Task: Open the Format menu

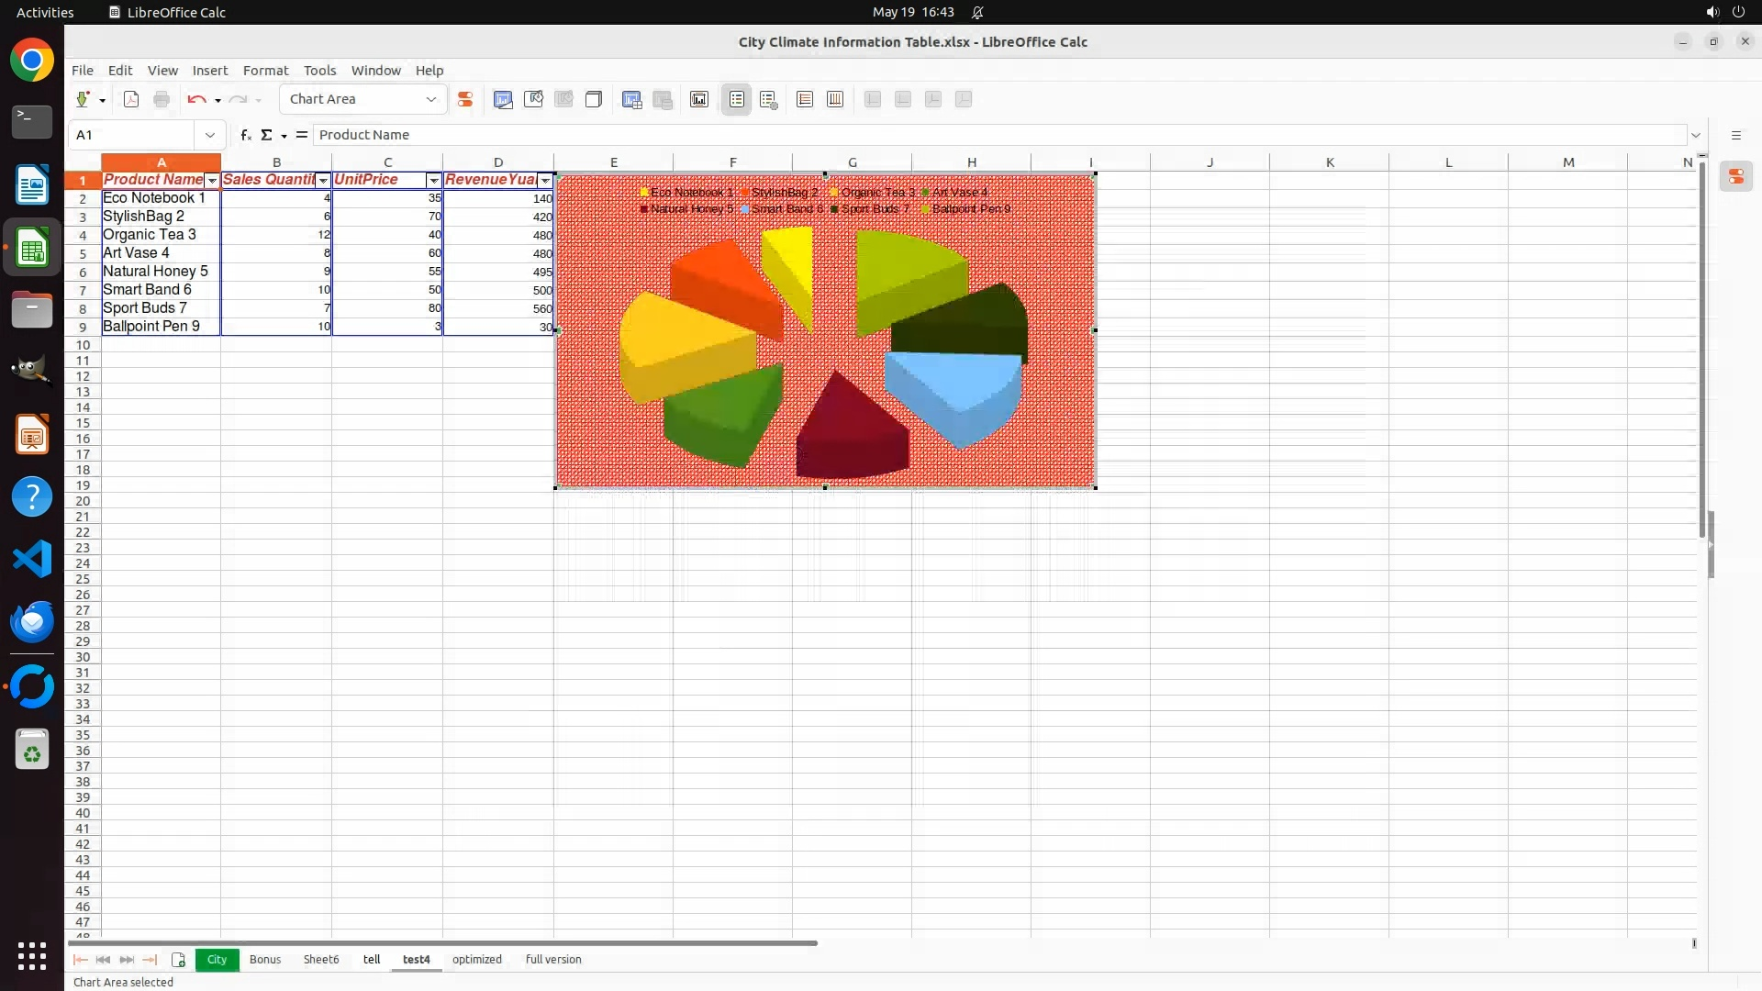Action: 265,70
